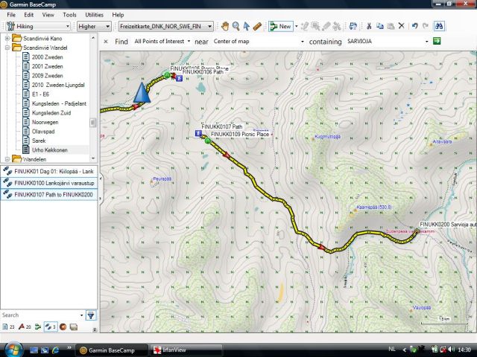Select the Pan hand tool
This screenshot has height=357, width=477.
click(224, 26)
